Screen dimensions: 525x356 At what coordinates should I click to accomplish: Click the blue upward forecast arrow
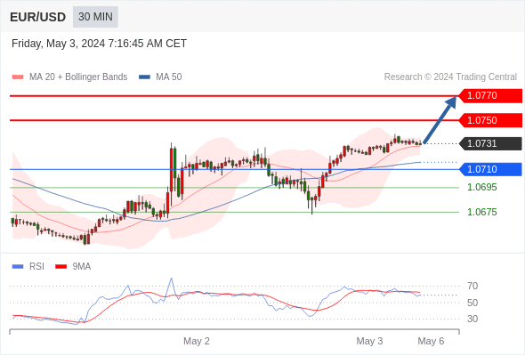(440, 120)
